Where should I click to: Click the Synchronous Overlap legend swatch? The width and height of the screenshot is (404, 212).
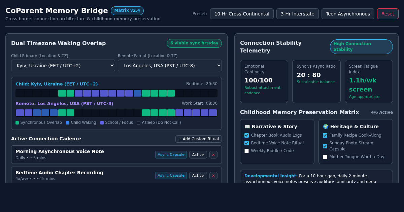tap(17, 123)
